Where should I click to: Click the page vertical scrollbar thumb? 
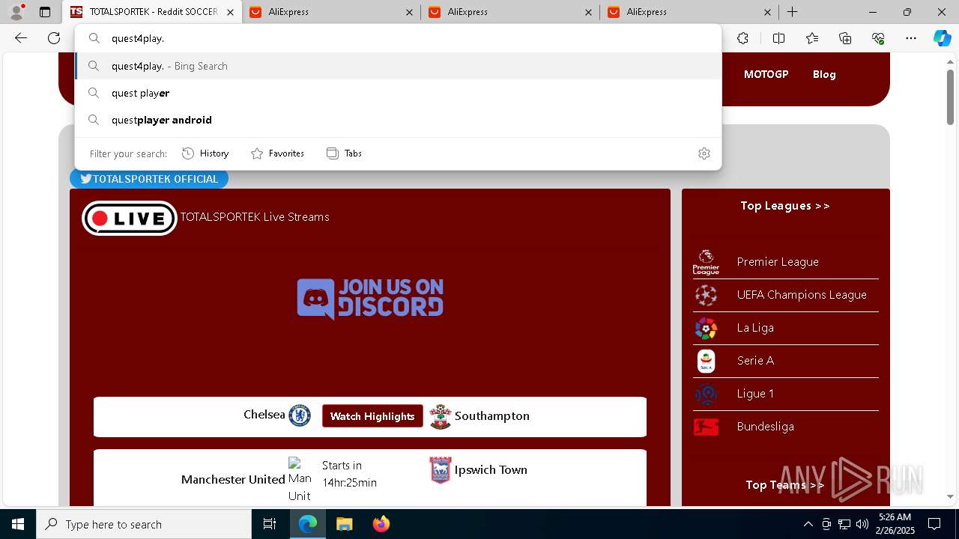(950, 96)
